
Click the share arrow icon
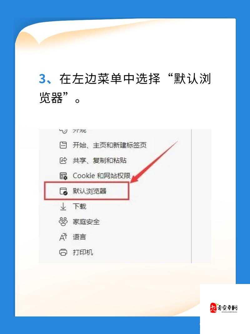[x=63, y=160]
